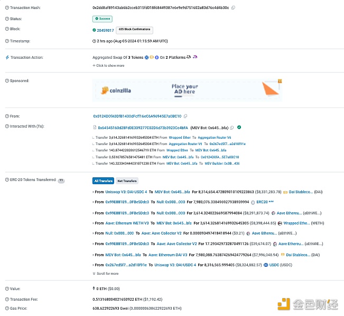Click the Uniswap platform icon in Transaction Action
Screen dimensions: 344x316
point(195,57)
